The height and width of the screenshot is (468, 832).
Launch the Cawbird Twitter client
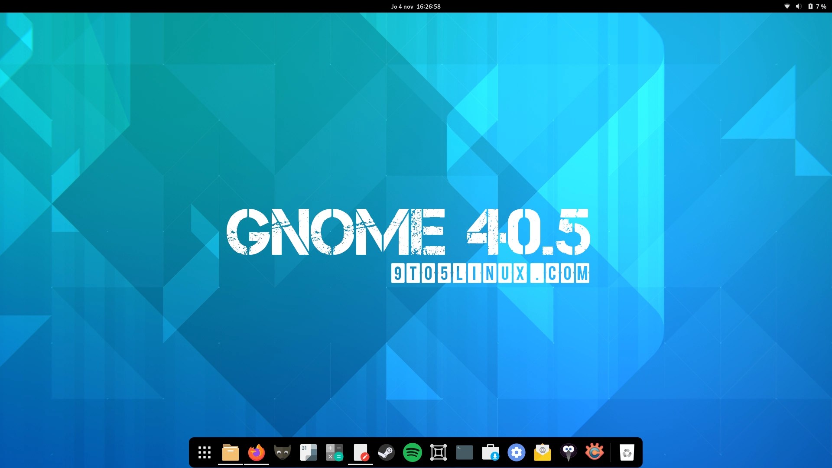[569, 452]
